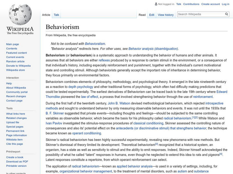Select the Article tab

(x=46, y=14)
